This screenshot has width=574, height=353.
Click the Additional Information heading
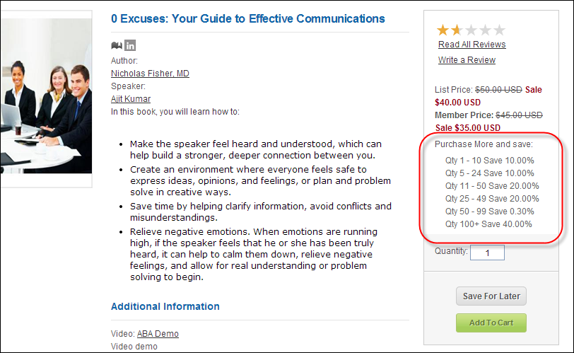(165, 306)
